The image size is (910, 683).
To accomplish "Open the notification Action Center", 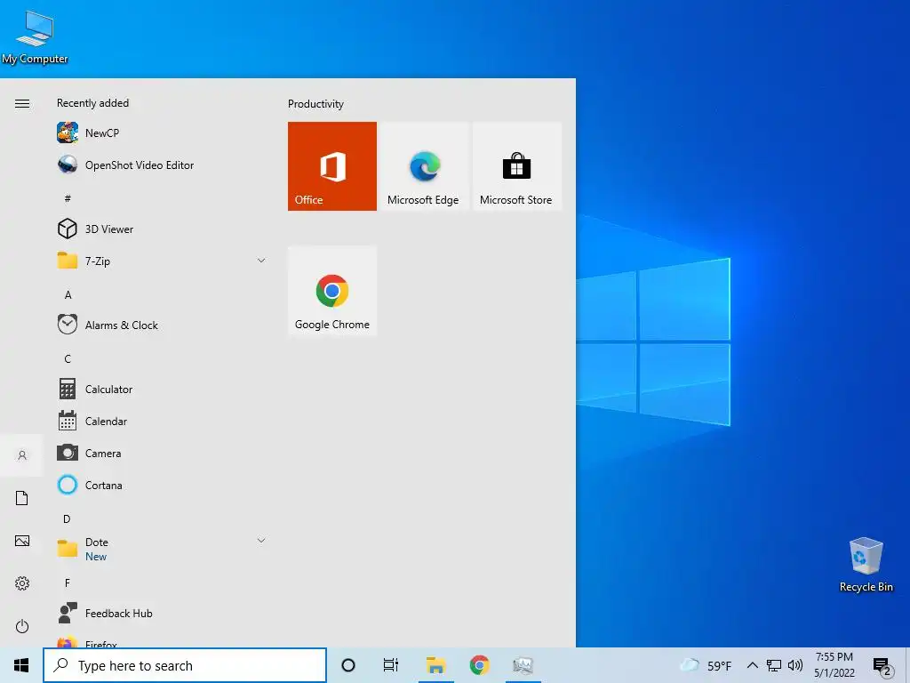I will [x=882, y=665].
